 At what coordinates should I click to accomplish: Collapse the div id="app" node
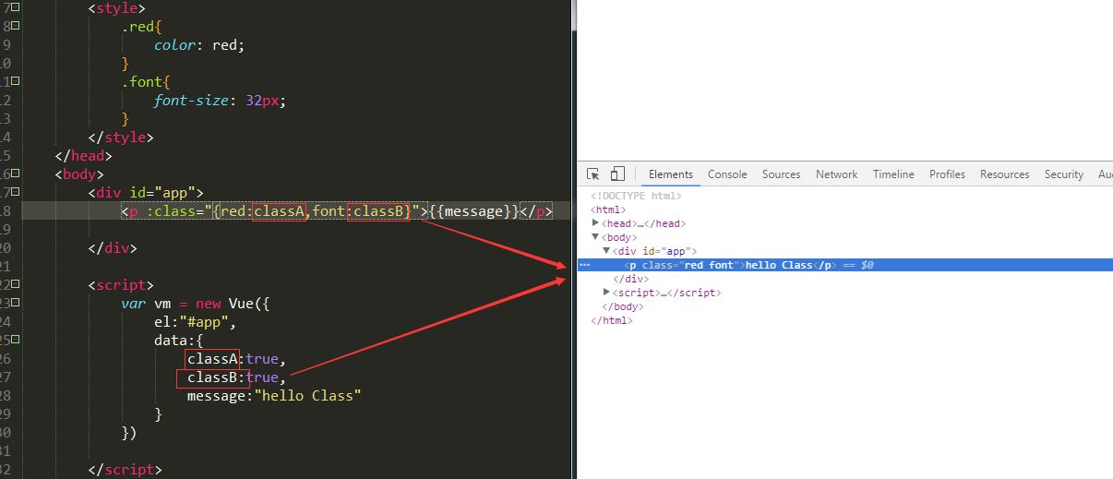coord(606,251)
